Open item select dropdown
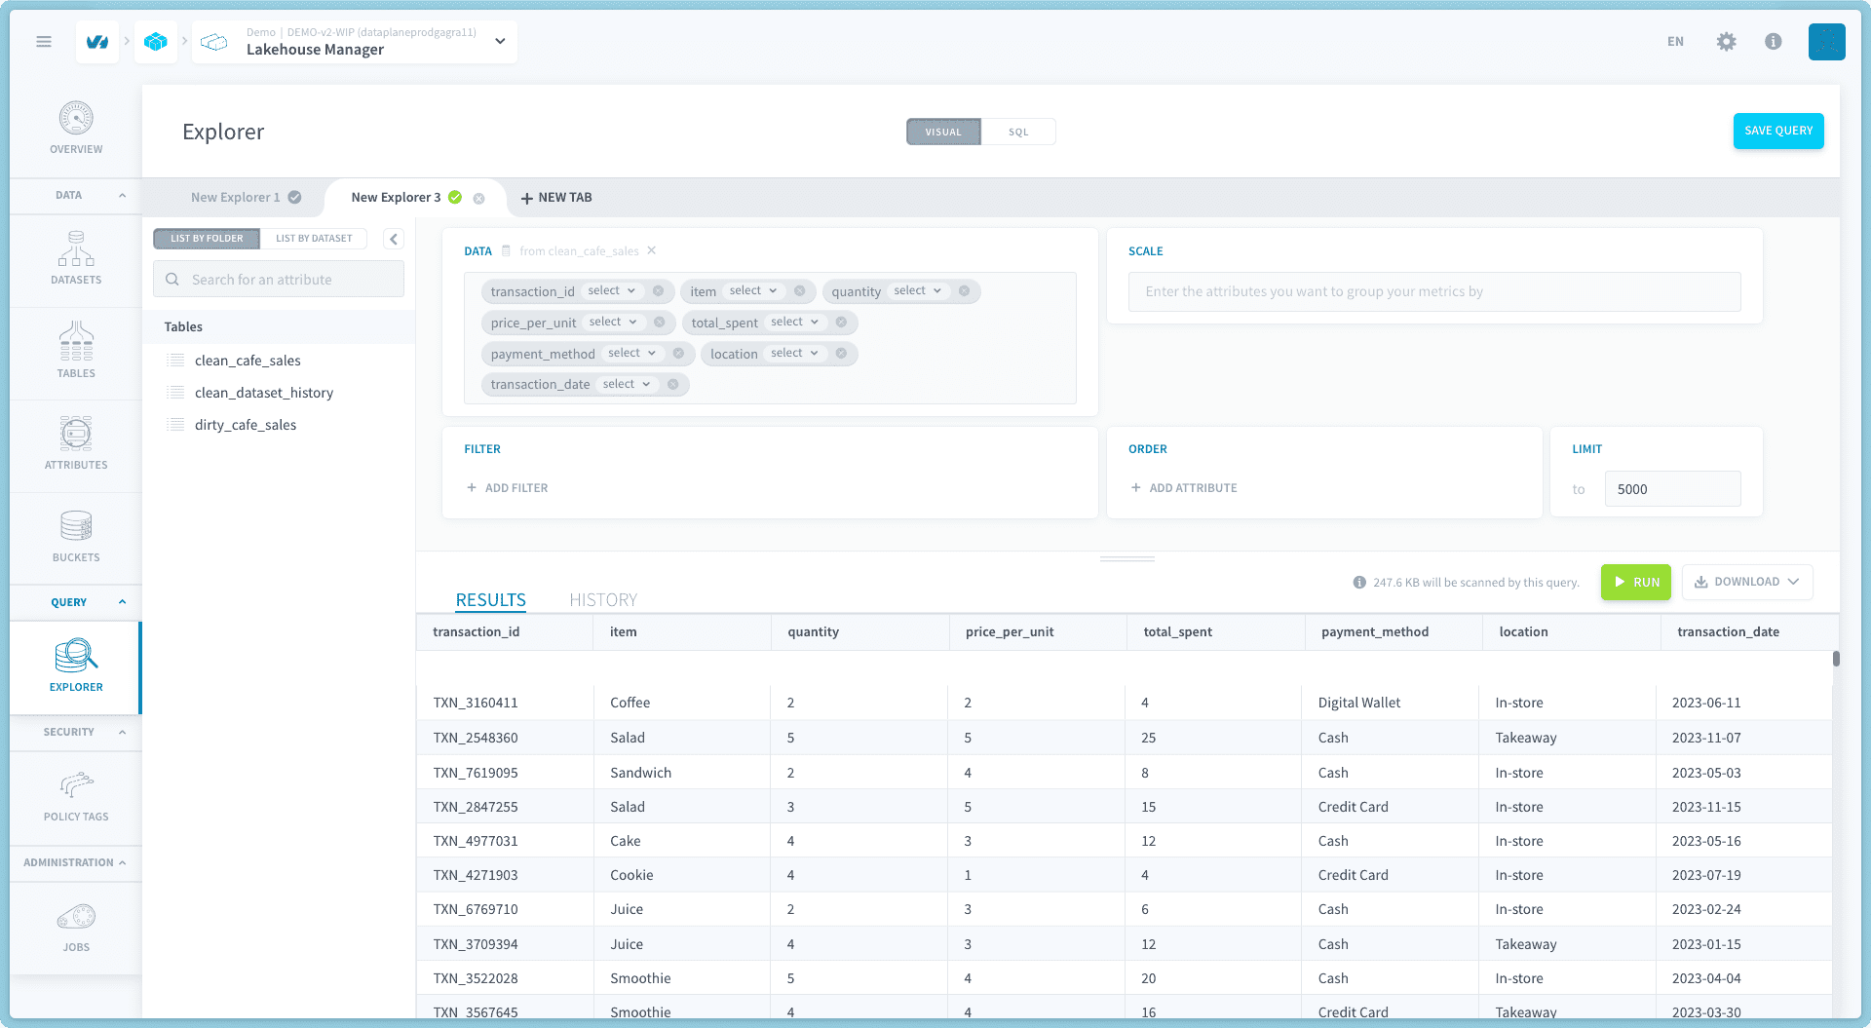 pos(753,291)
